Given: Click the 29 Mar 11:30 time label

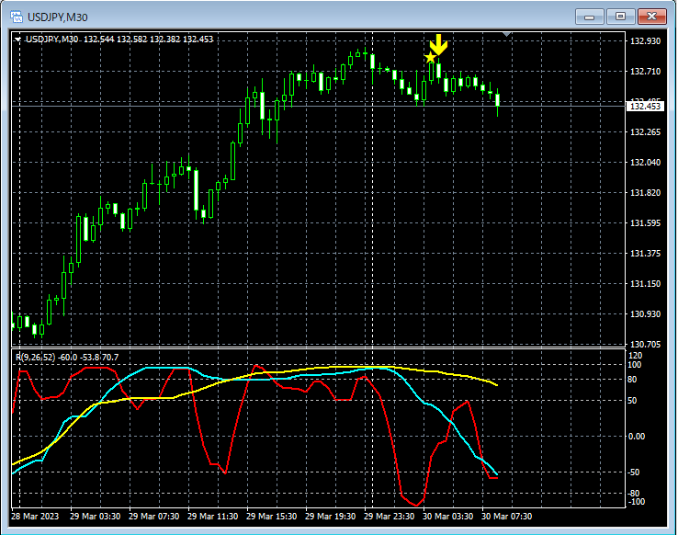Looking at the screenshot, I should point(213,516).
